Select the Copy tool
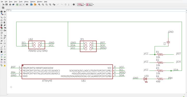This screenshot has height=97, width=187. 2,23
